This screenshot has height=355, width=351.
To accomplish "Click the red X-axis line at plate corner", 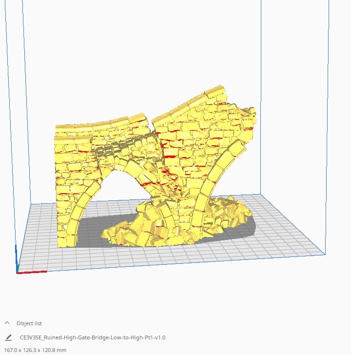I will pyautogui.click(x=34, y=272).
